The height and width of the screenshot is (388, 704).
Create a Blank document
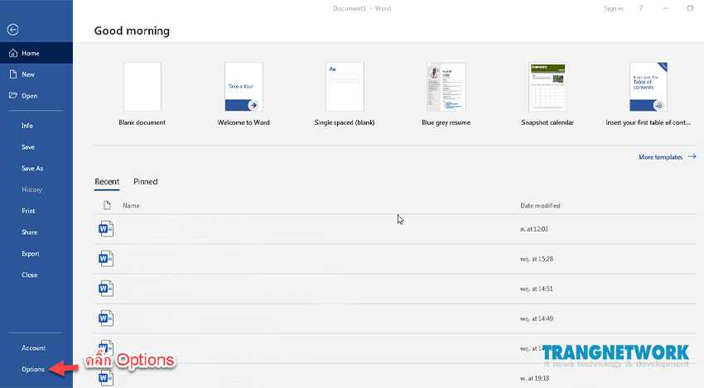(x=142, y=94)
